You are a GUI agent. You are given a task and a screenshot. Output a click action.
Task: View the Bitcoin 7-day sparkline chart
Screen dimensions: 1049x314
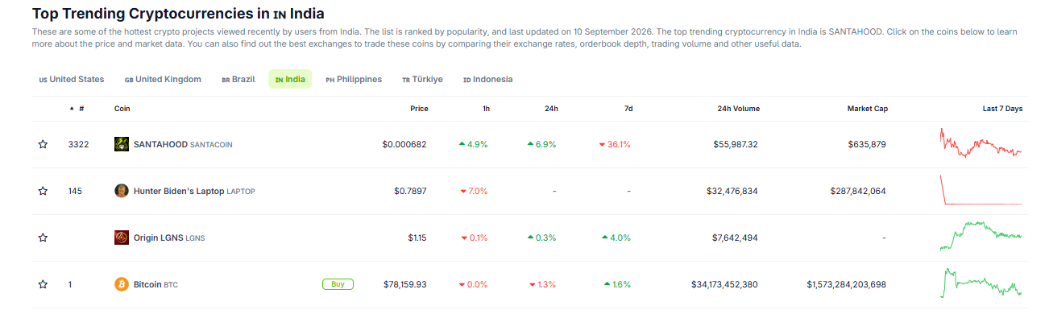981,283
